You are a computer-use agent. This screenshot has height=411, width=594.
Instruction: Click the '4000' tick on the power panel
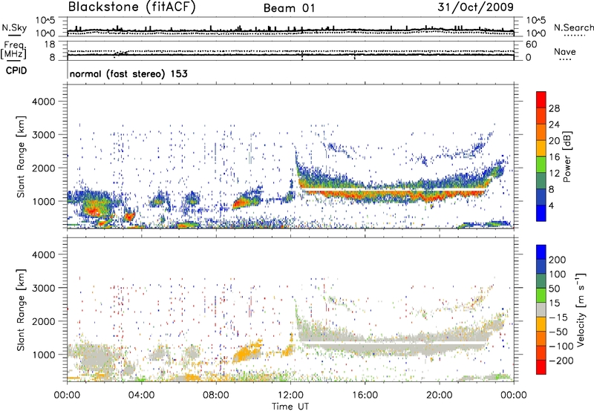click(x=43, y=102)
